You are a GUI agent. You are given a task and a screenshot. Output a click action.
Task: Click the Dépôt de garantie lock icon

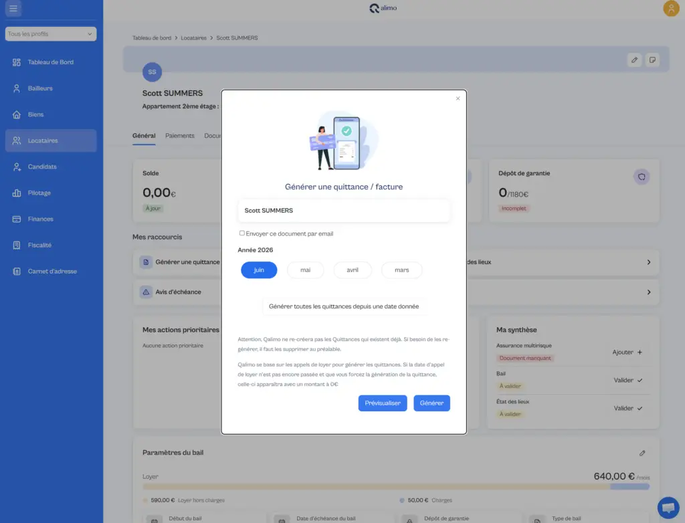[409, 520]
